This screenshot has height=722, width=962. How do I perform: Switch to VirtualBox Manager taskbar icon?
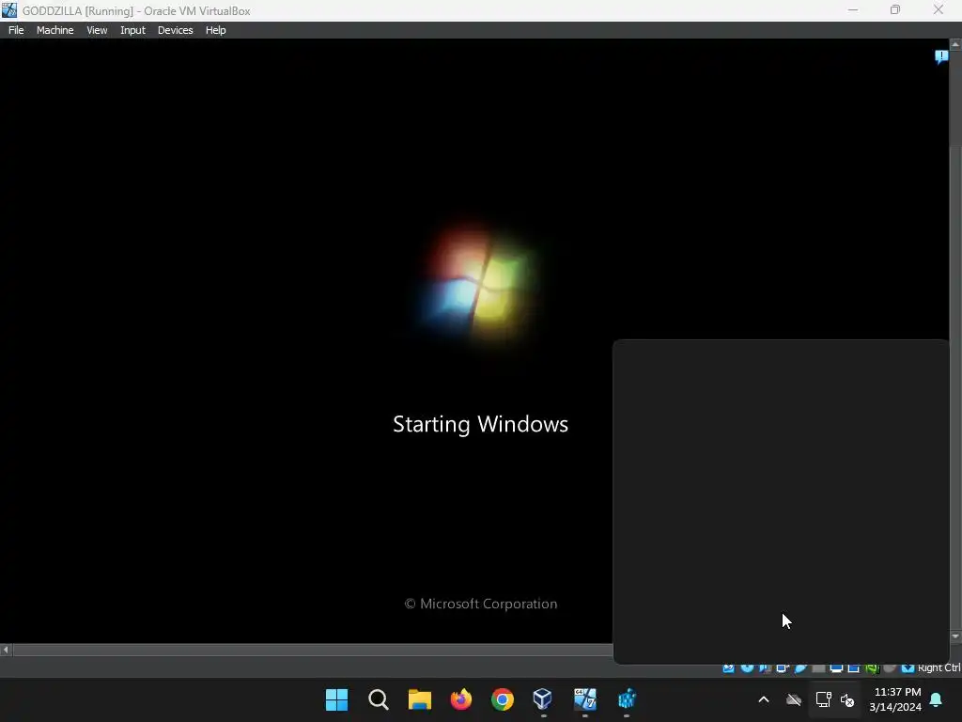click(x=543, y=698)
